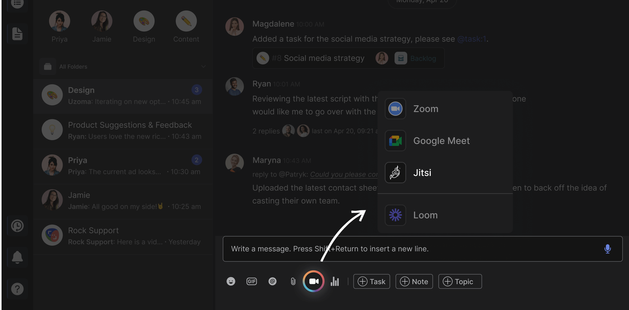Open recent activity with the clock icon
This screenshot has height=310, width=629.
tap(18, 226)
